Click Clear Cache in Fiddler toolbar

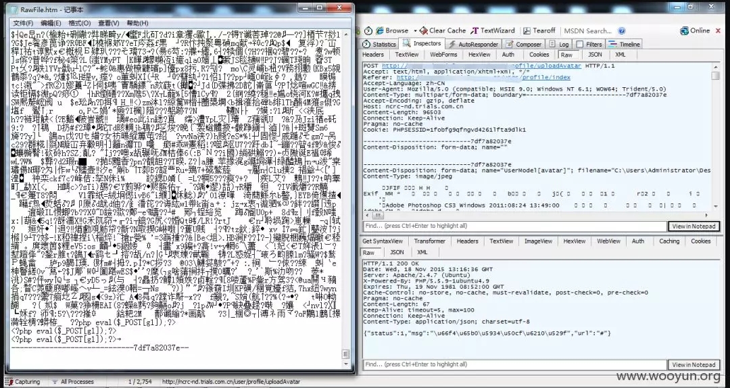(443, 30)
